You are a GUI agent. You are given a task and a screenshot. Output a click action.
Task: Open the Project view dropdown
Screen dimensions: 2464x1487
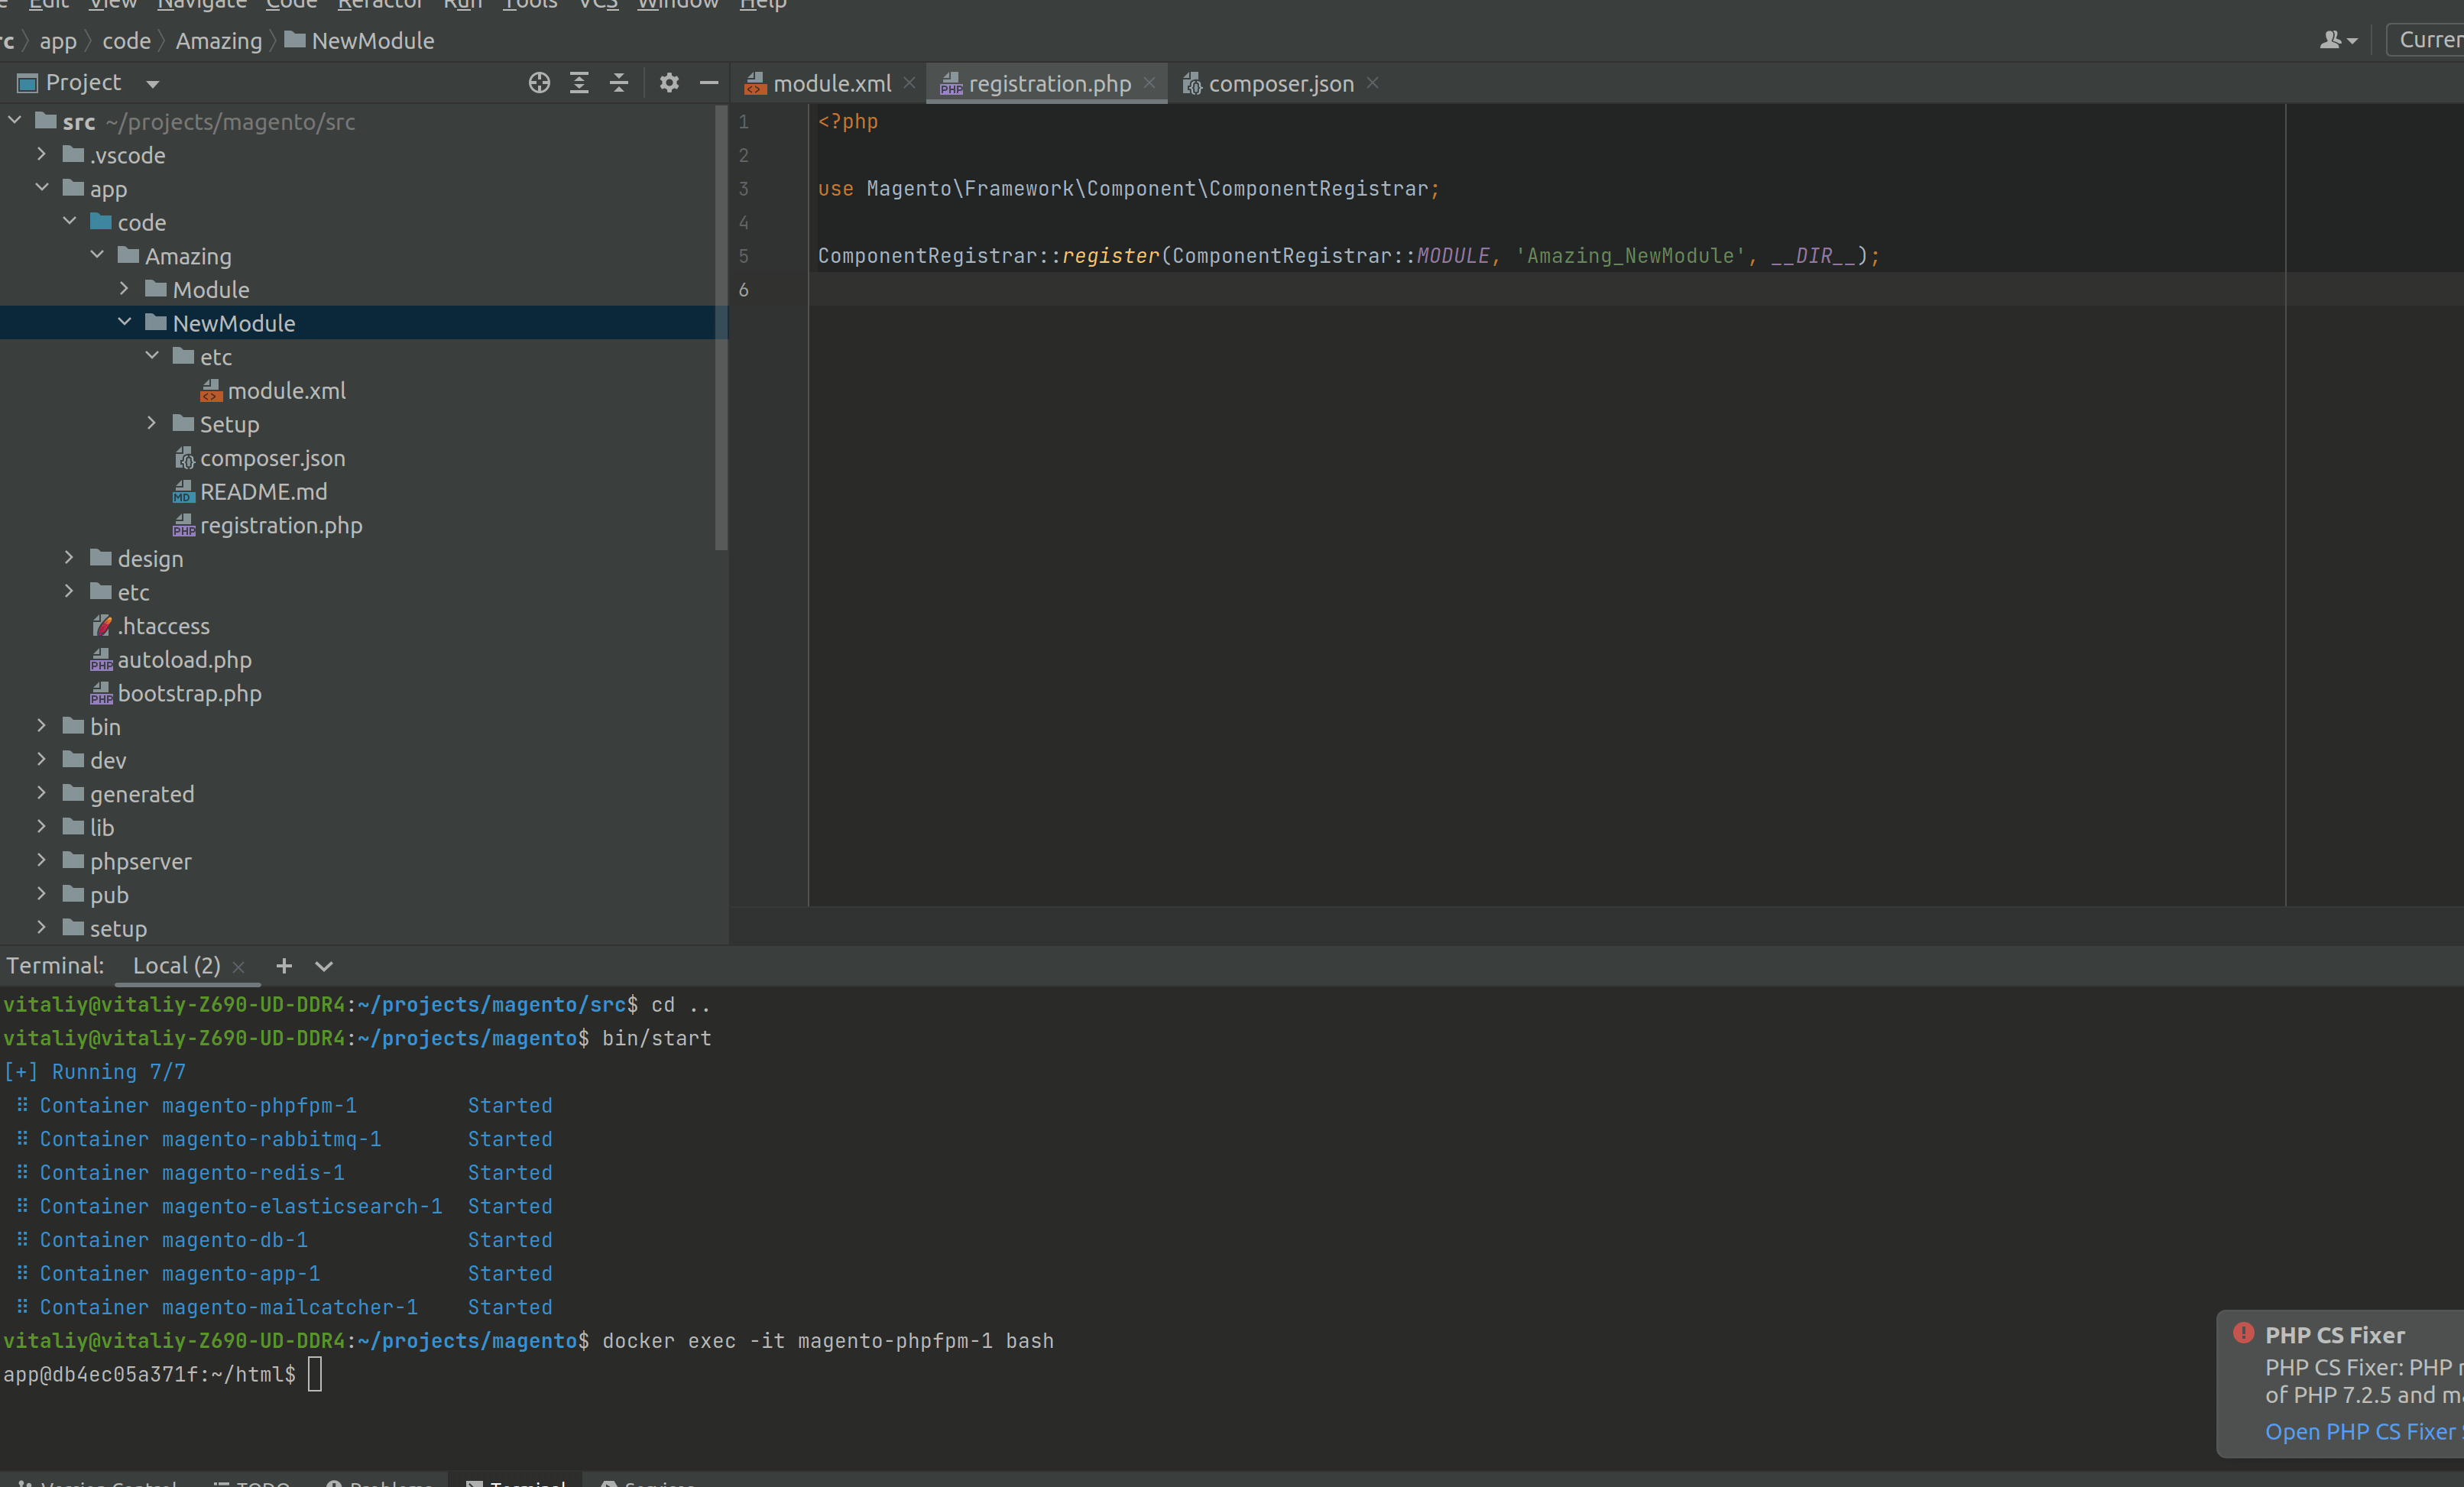point(153,84)
